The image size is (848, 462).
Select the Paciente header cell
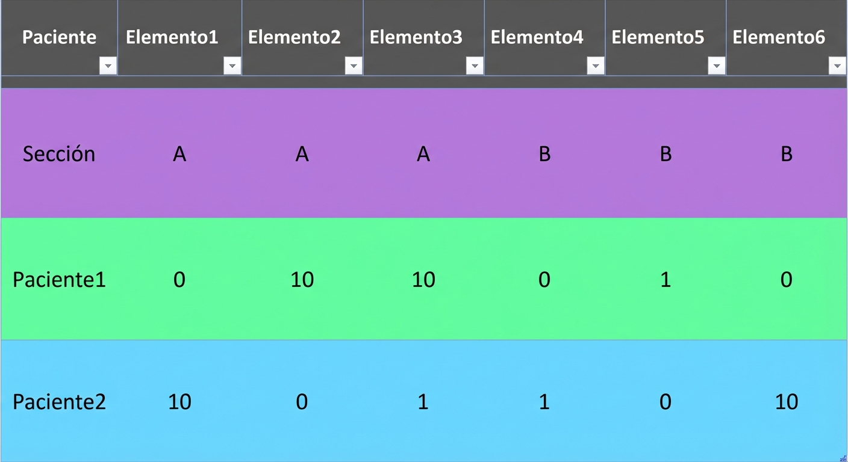click(59, 37)
